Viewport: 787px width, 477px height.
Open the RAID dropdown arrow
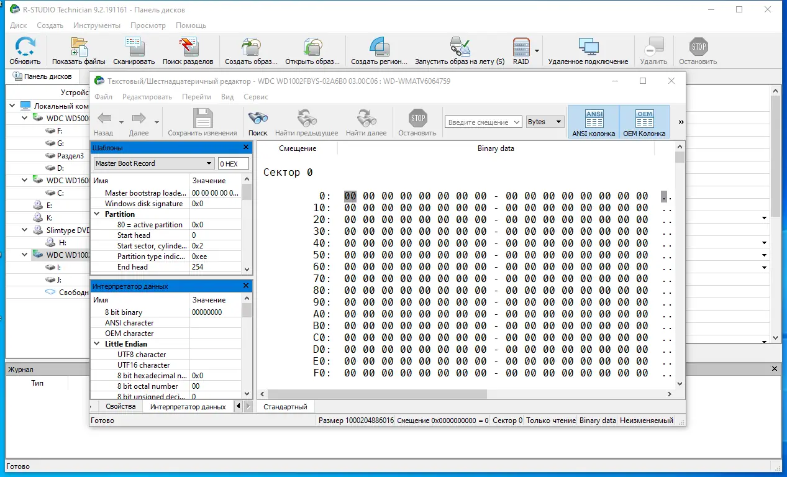click(537, 51)
